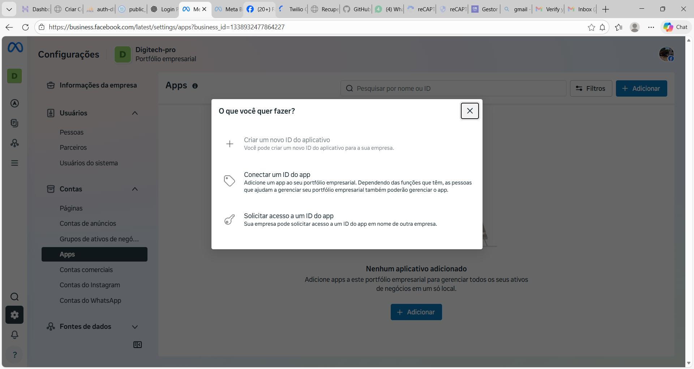Select 'Conectar um ID do app' option
Screen dimensions: 694x369
tap(277, 175)
